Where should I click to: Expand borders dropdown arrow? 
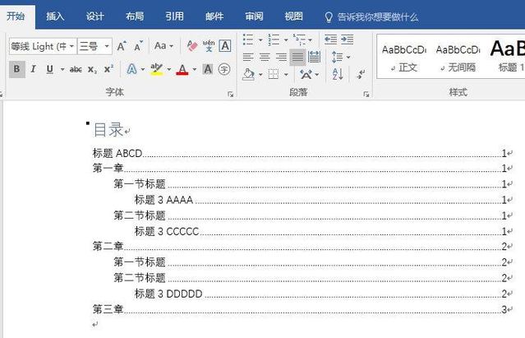[286, 74]
